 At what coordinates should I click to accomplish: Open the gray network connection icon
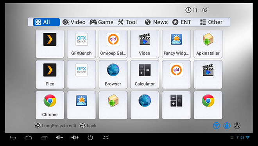[x=237, y=126]
